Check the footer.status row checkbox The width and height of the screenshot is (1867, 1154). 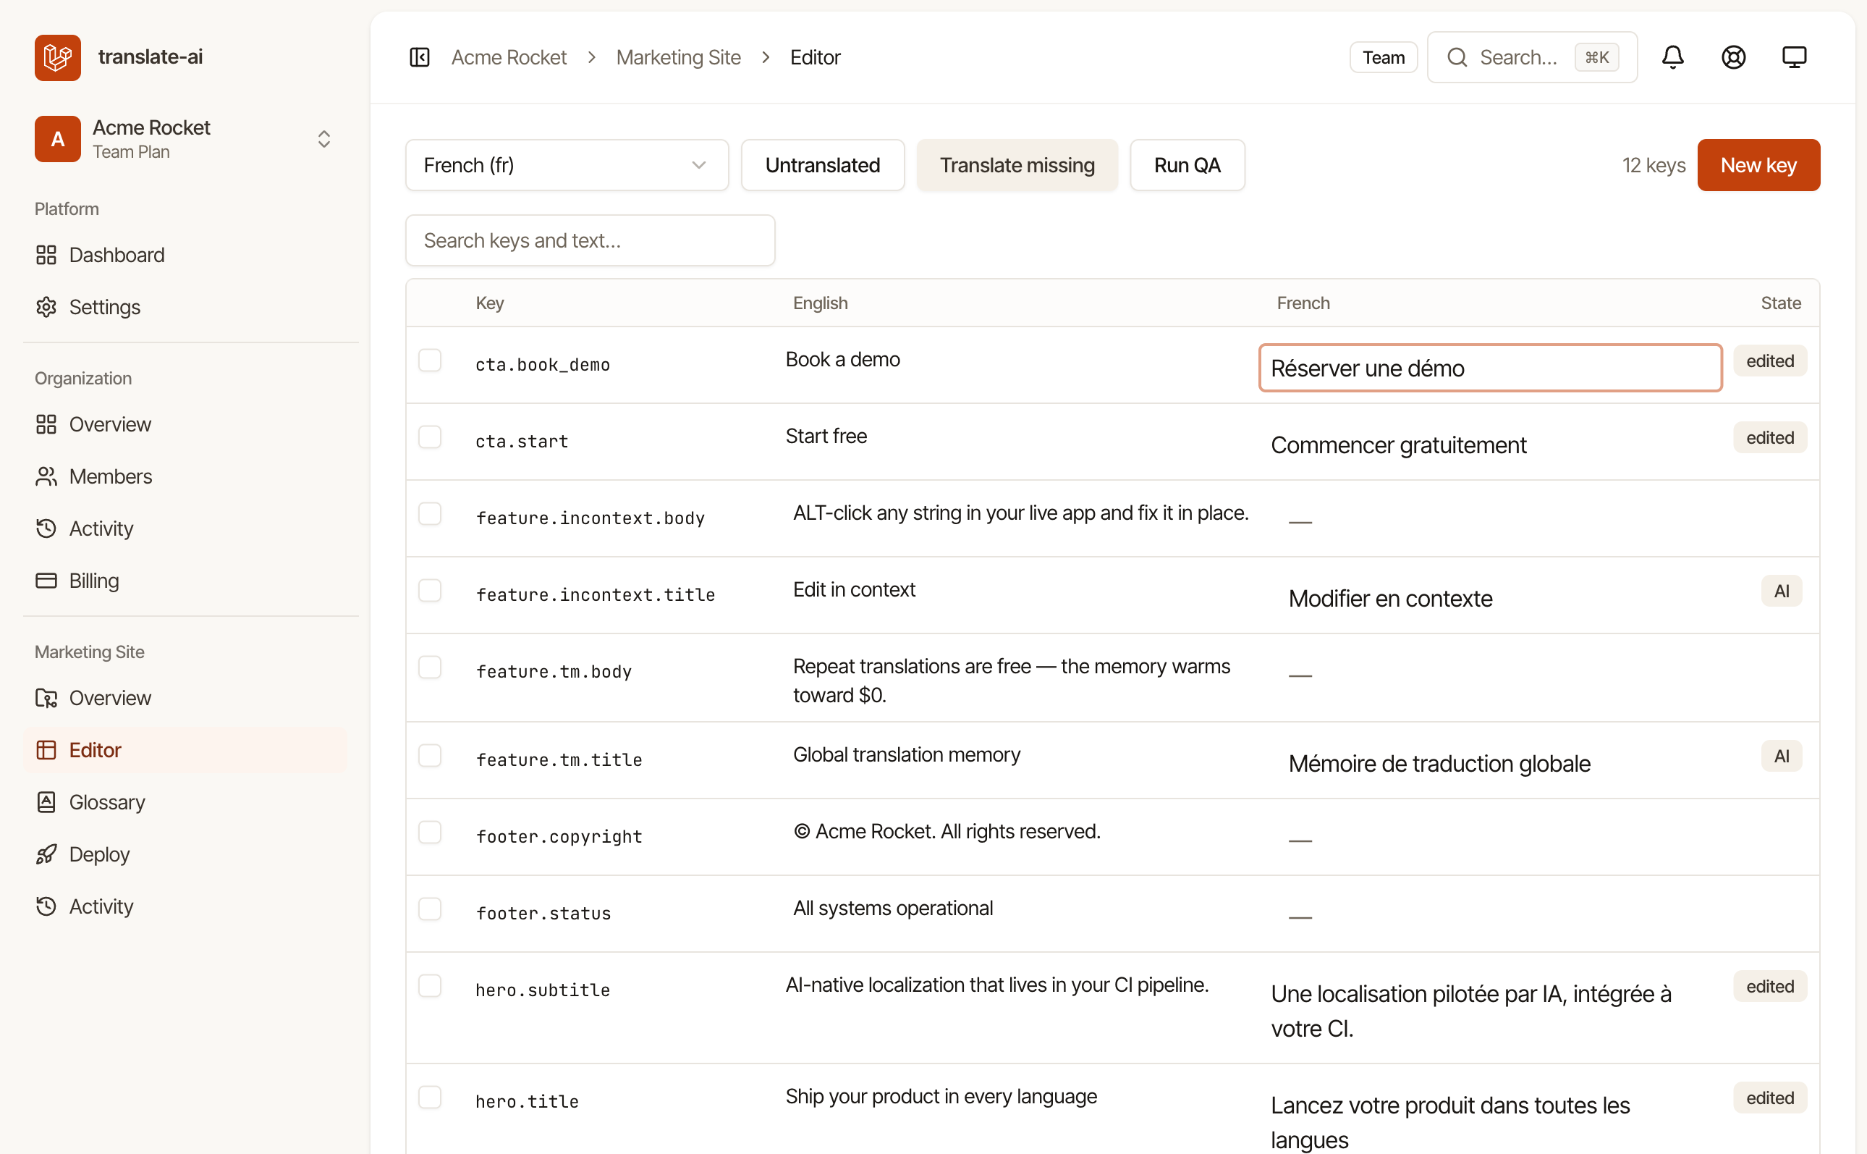[430, 909]
